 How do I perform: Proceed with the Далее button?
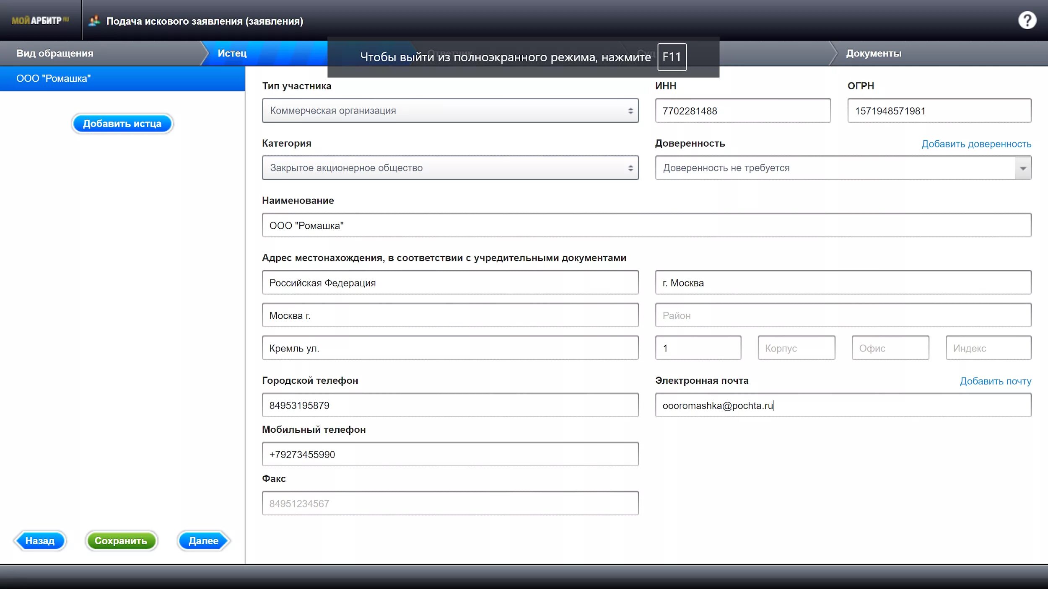tap(203, 540)
